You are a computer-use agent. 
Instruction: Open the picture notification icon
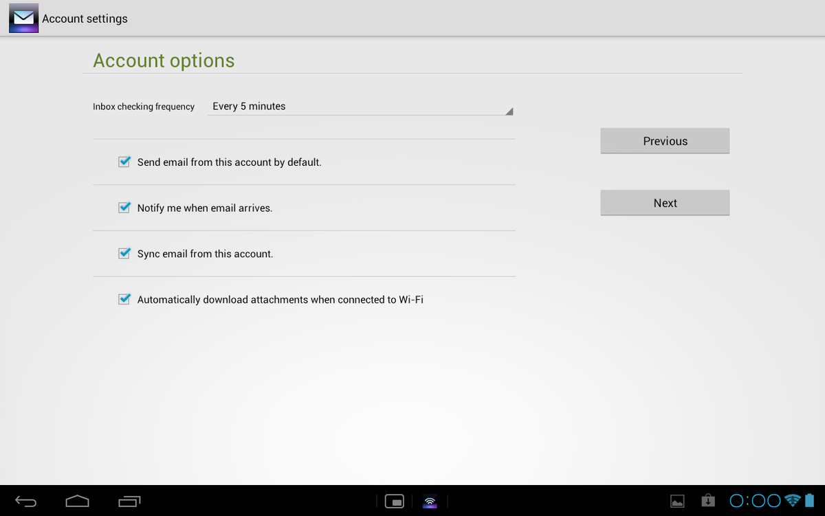[677, 501]
